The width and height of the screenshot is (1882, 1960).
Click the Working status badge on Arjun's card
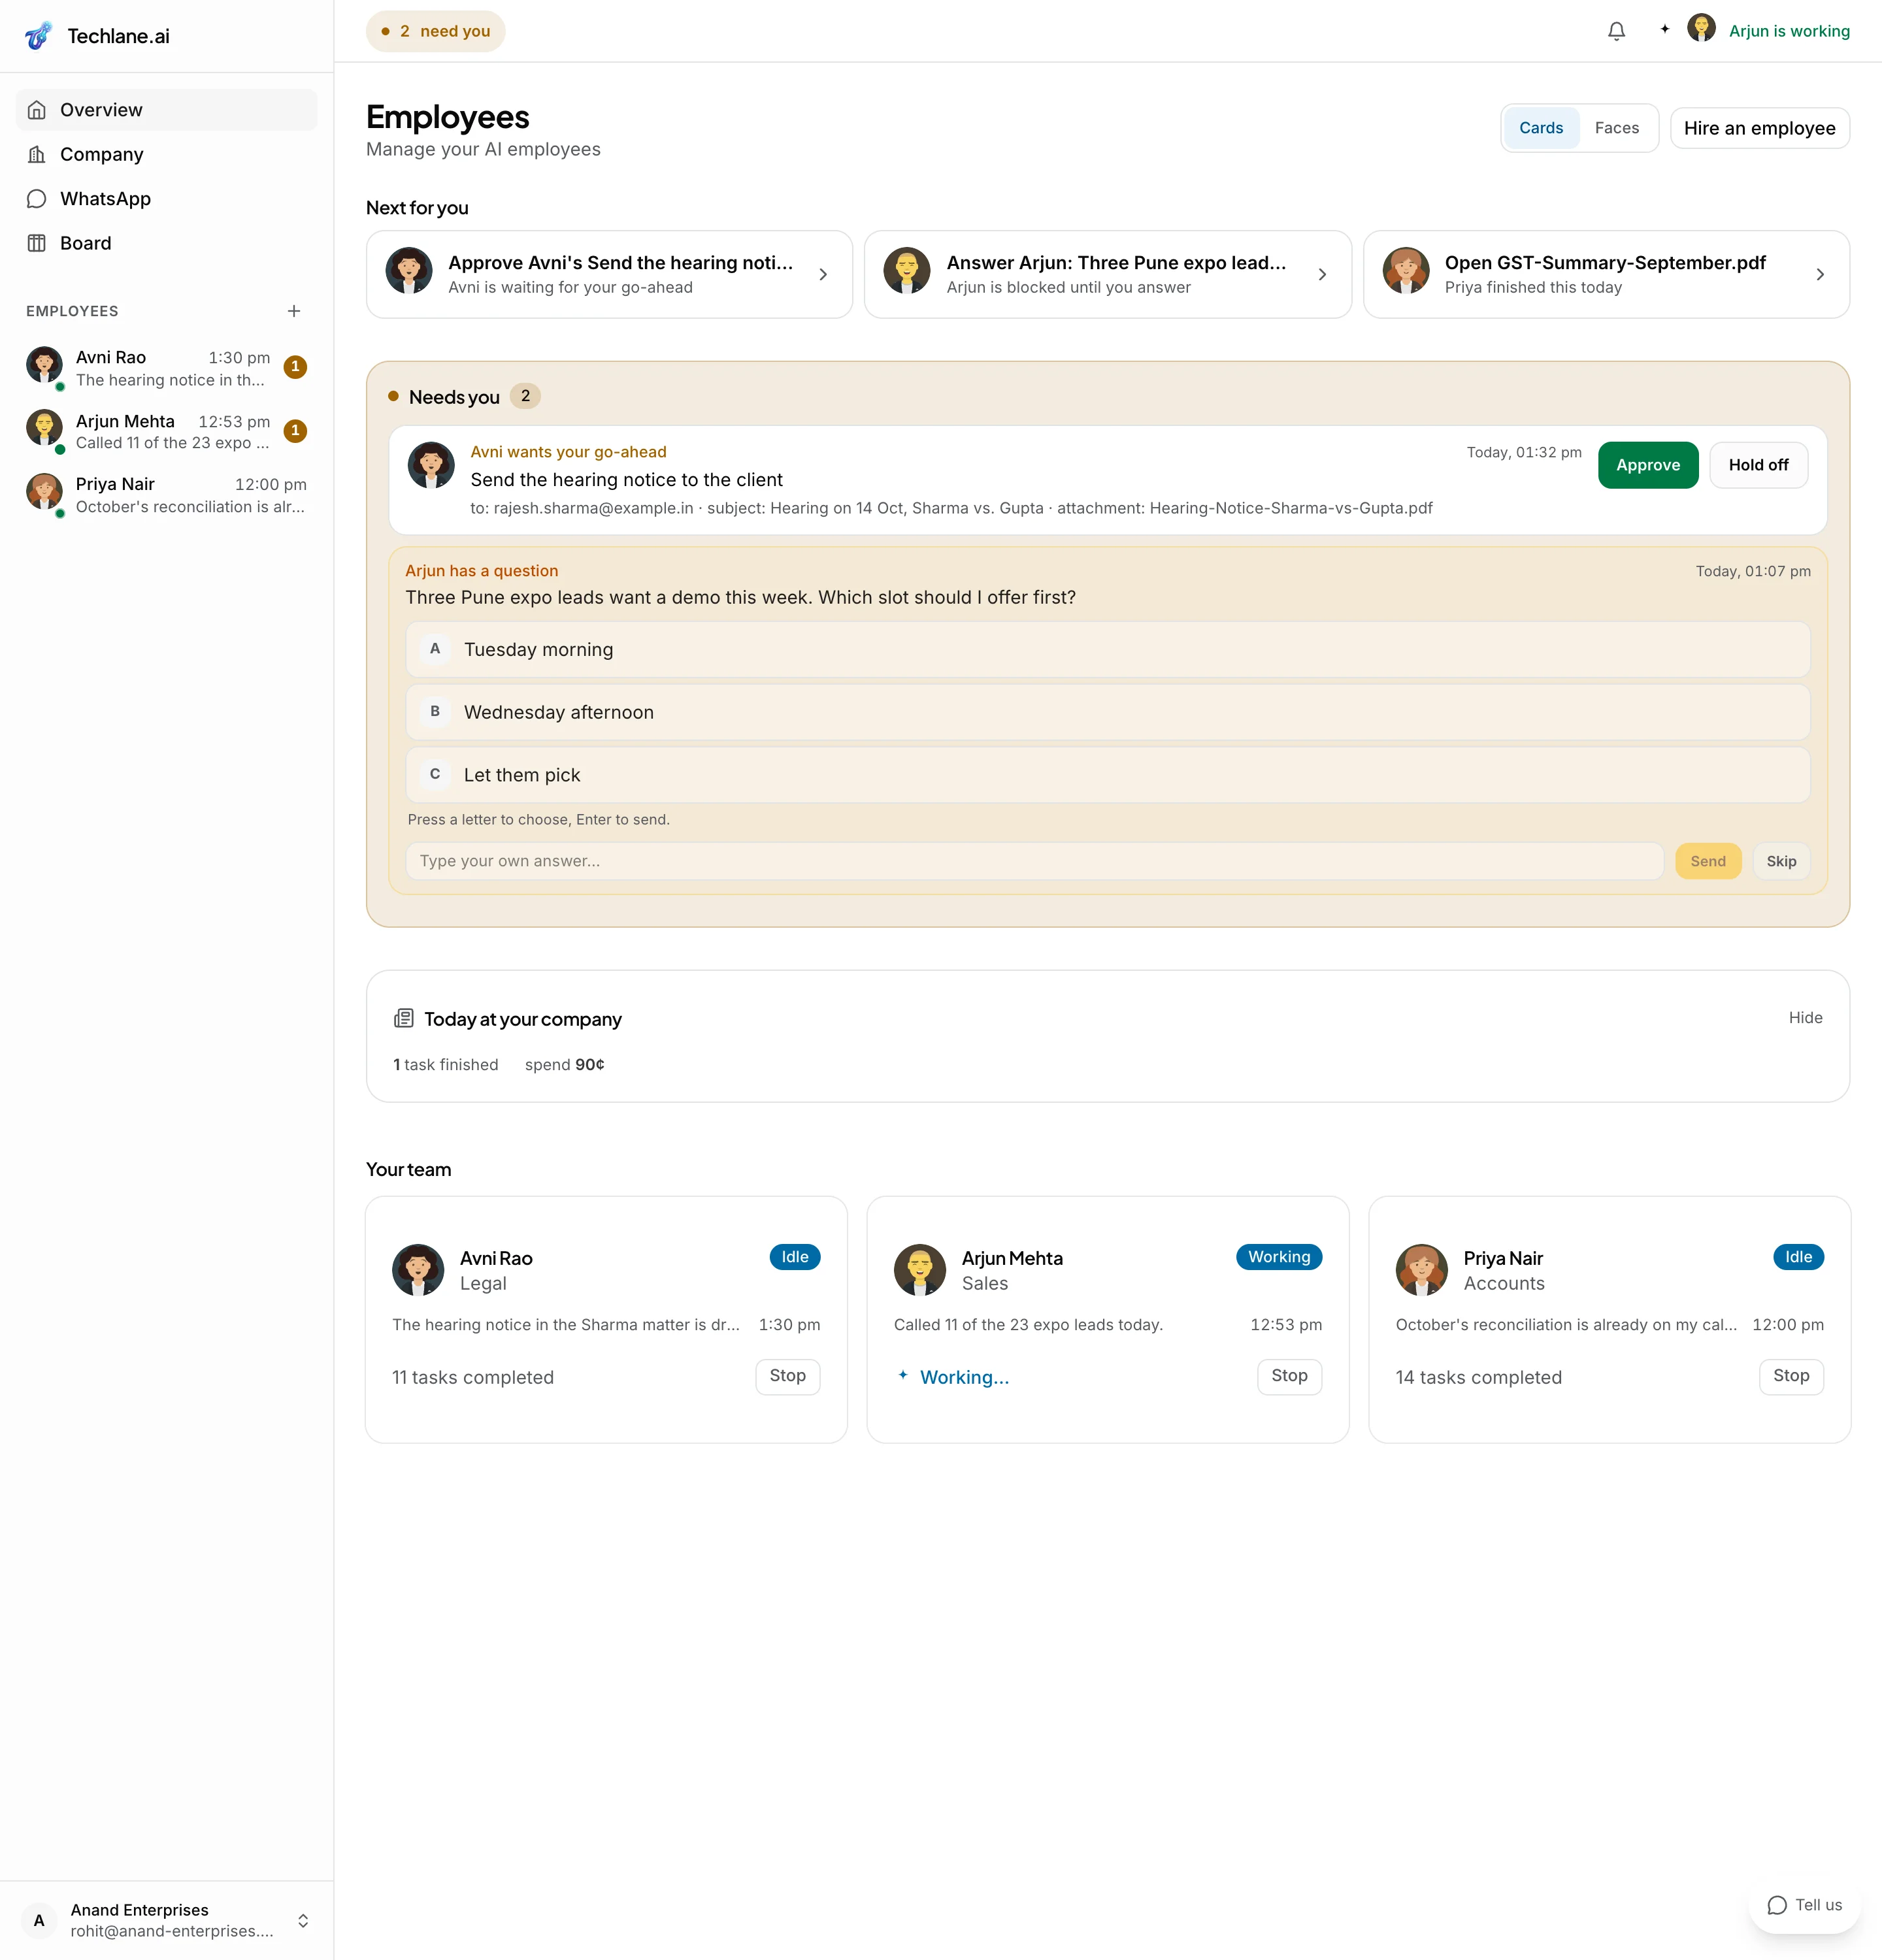coord(1279,1257)
